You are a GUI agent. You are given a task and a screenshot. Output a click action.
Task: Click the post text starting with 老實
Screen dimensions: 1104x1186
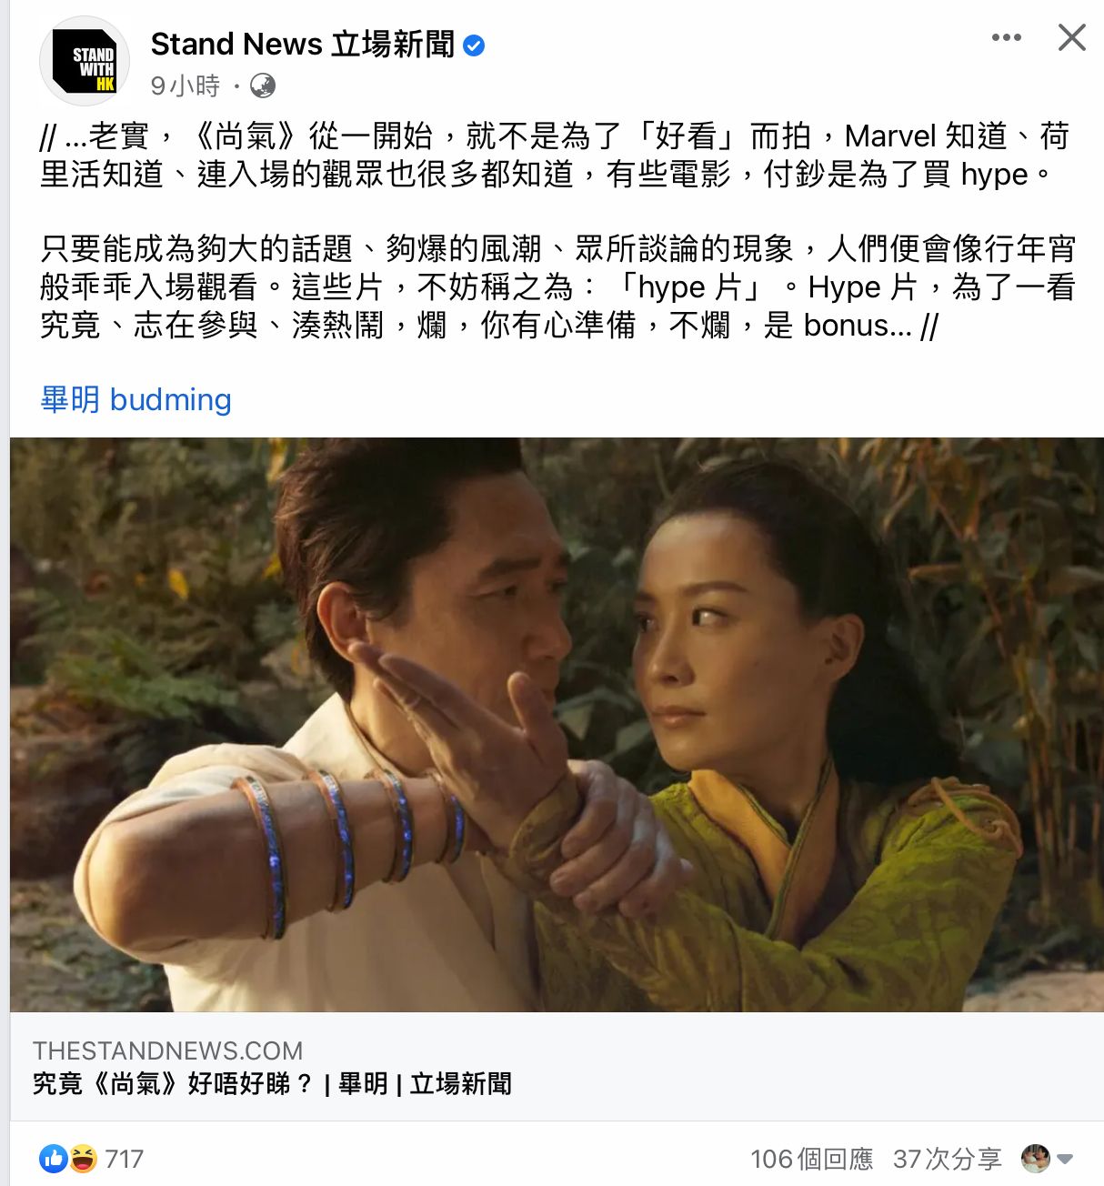coord(557,155)
